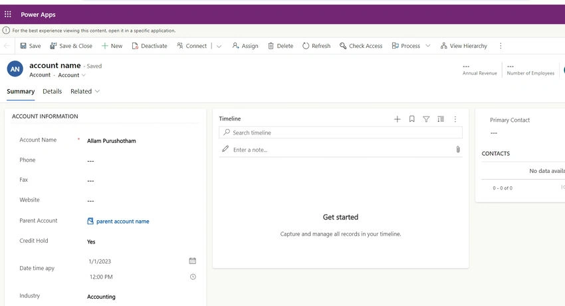The width and height of the screenshot is (565, 306).
Task: Focus the Search timeline field
Action: tap(340, 132)
